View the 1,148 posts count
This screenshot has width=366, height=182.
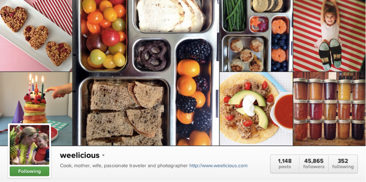285,164
